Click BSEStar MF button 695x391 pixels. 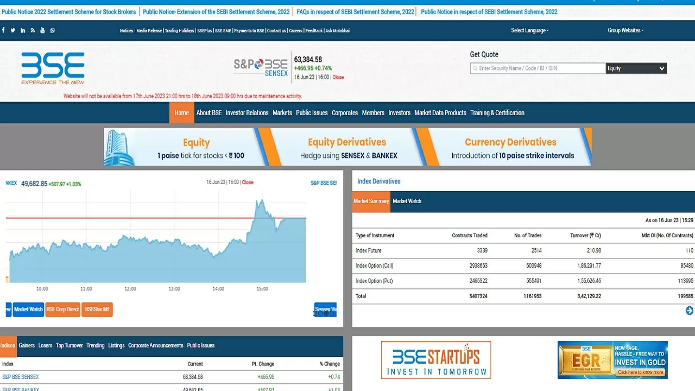(x=97, y=310)
